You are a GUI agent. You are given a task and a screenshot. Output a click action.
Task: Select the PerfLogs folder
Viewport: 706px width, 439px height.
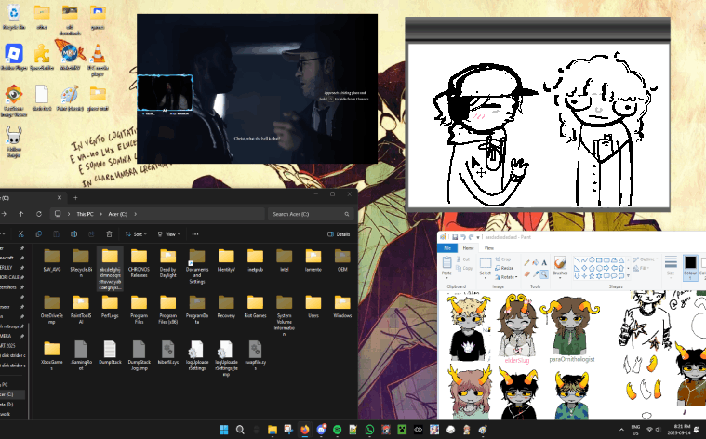point(110,307)
